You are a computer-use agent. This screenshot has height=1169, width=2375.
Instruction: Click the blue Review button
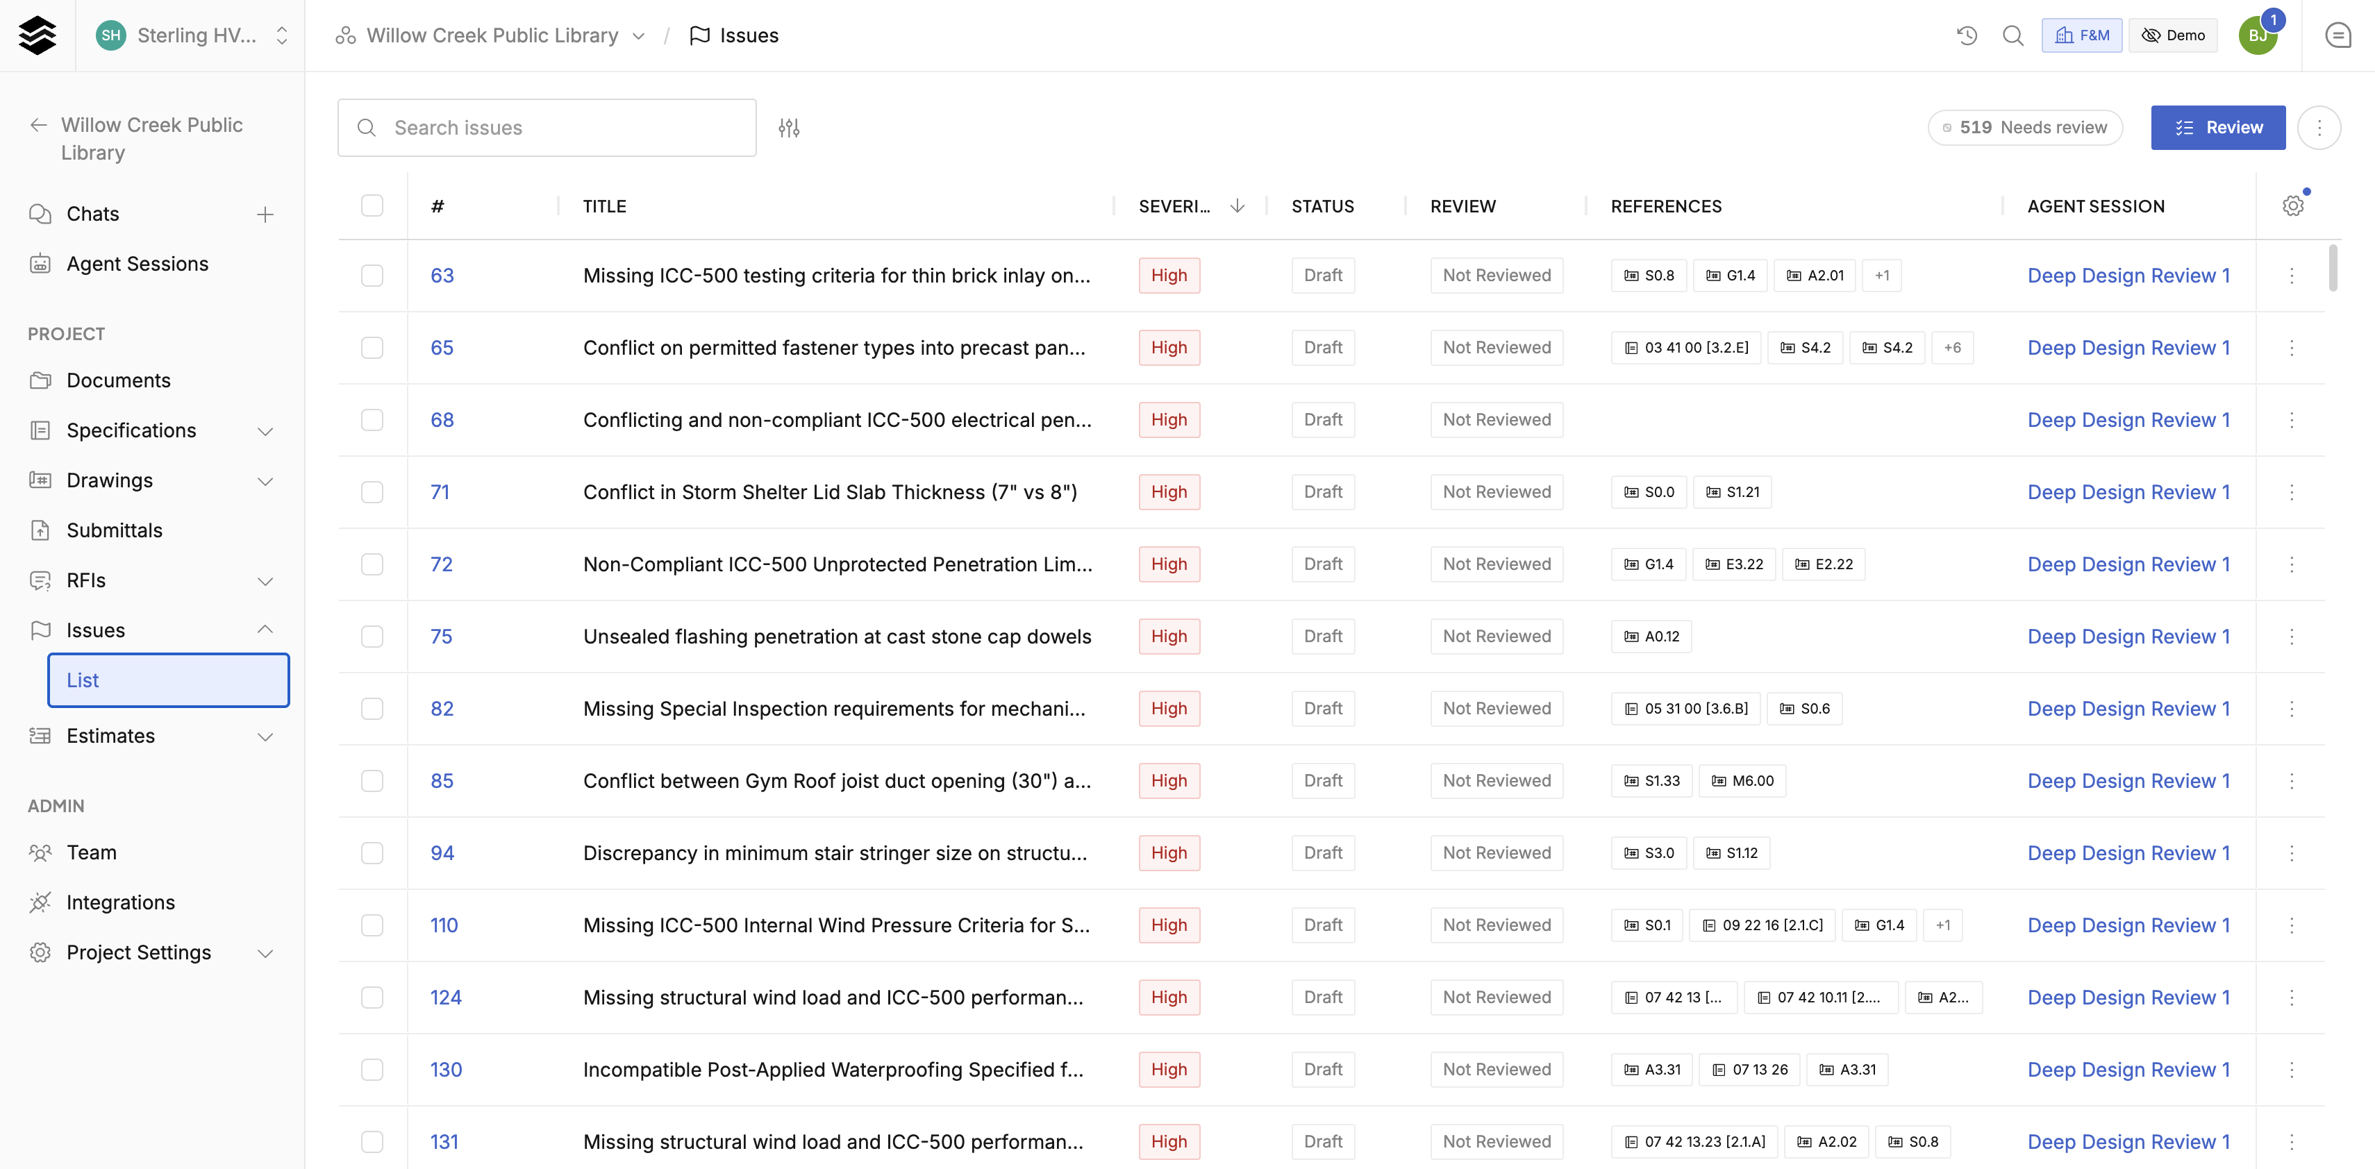coord(2217,127)
